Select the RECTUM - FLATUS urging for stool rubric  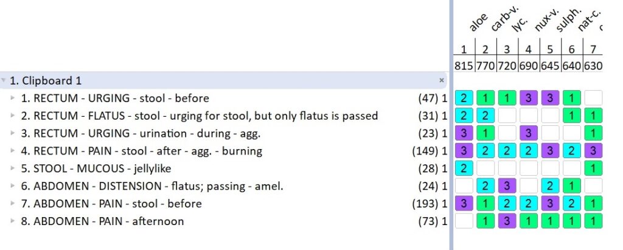(200, 116)
